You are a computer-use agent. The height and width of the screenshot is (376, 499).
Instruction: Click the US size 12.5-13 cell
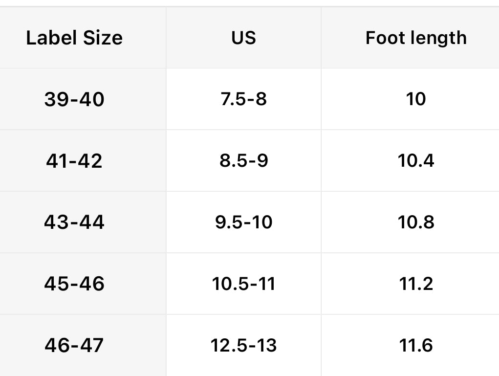[243, 346]
